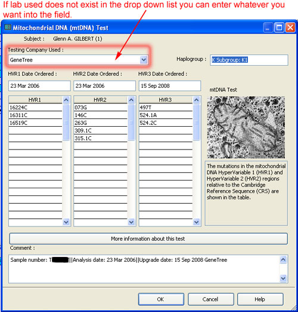Click the mtDNA Test mitochondrion image
Image resolution: width=298 pixels, height=312 pixels.
click(x=246, y=127)
